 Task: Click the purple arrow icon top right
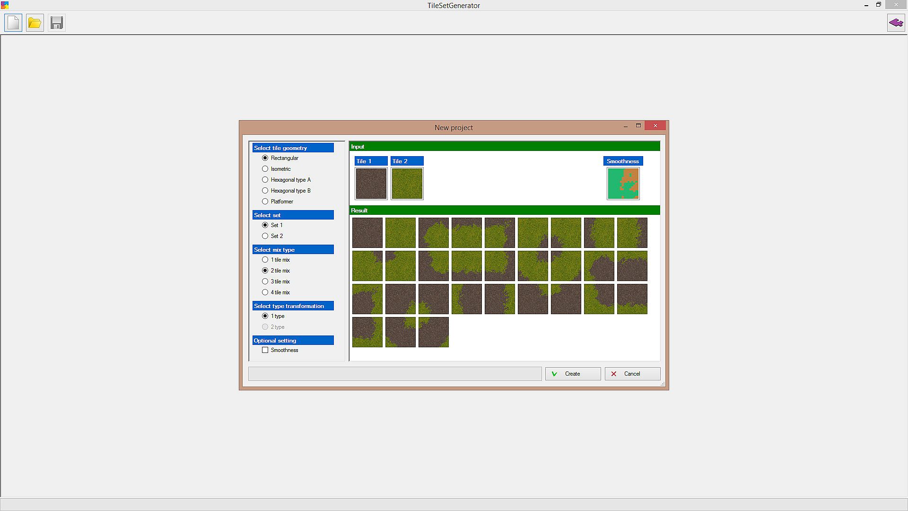[896, 23]
